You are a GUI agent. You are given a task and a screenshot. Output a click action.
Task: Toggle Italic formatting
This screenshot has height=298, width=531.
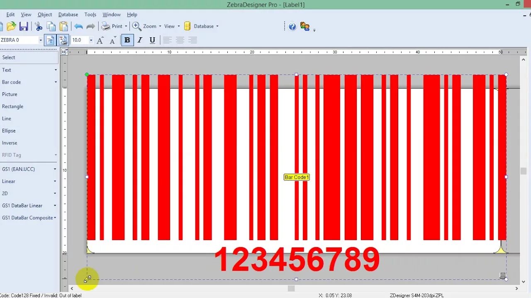click(x=140, y=40)
